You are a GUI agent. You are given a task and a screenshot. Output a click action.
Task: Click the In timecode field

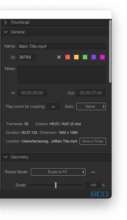coord(32,93)
